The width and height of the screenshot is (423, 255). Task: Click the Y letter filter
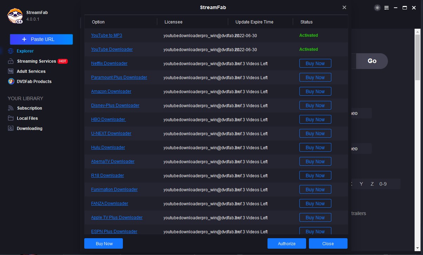point(361,184)
